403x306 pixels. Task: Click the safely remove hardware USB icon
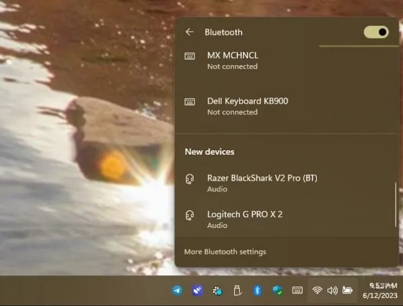point(237,290)
